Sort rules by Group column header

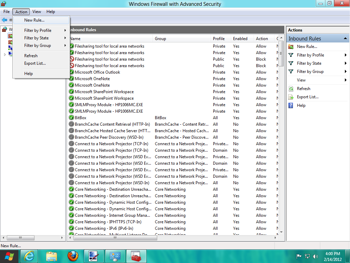pos(182,39)
